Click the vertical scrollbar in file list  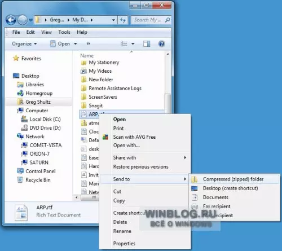pos(168,103)
